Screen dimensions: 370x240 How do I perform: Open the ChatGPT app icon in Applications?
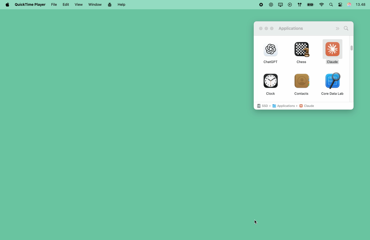tap(270, 49)
